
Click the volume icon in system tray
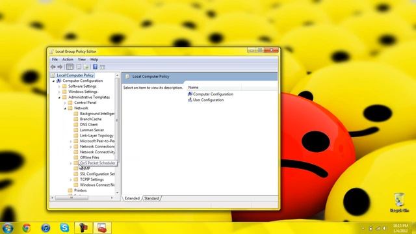[x=384, y=228]
